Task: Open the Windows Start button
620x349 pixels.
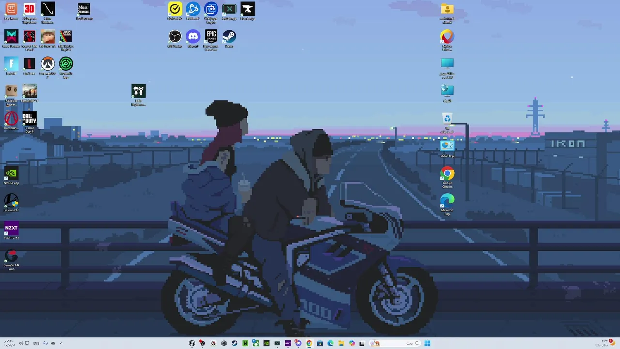Action: pos(427,343)
